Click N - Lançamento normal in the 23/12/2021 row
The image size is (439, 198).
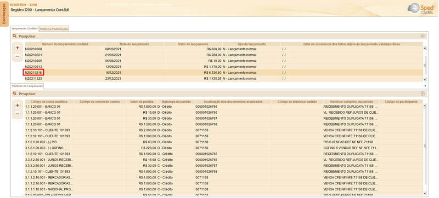coord(240,79)
